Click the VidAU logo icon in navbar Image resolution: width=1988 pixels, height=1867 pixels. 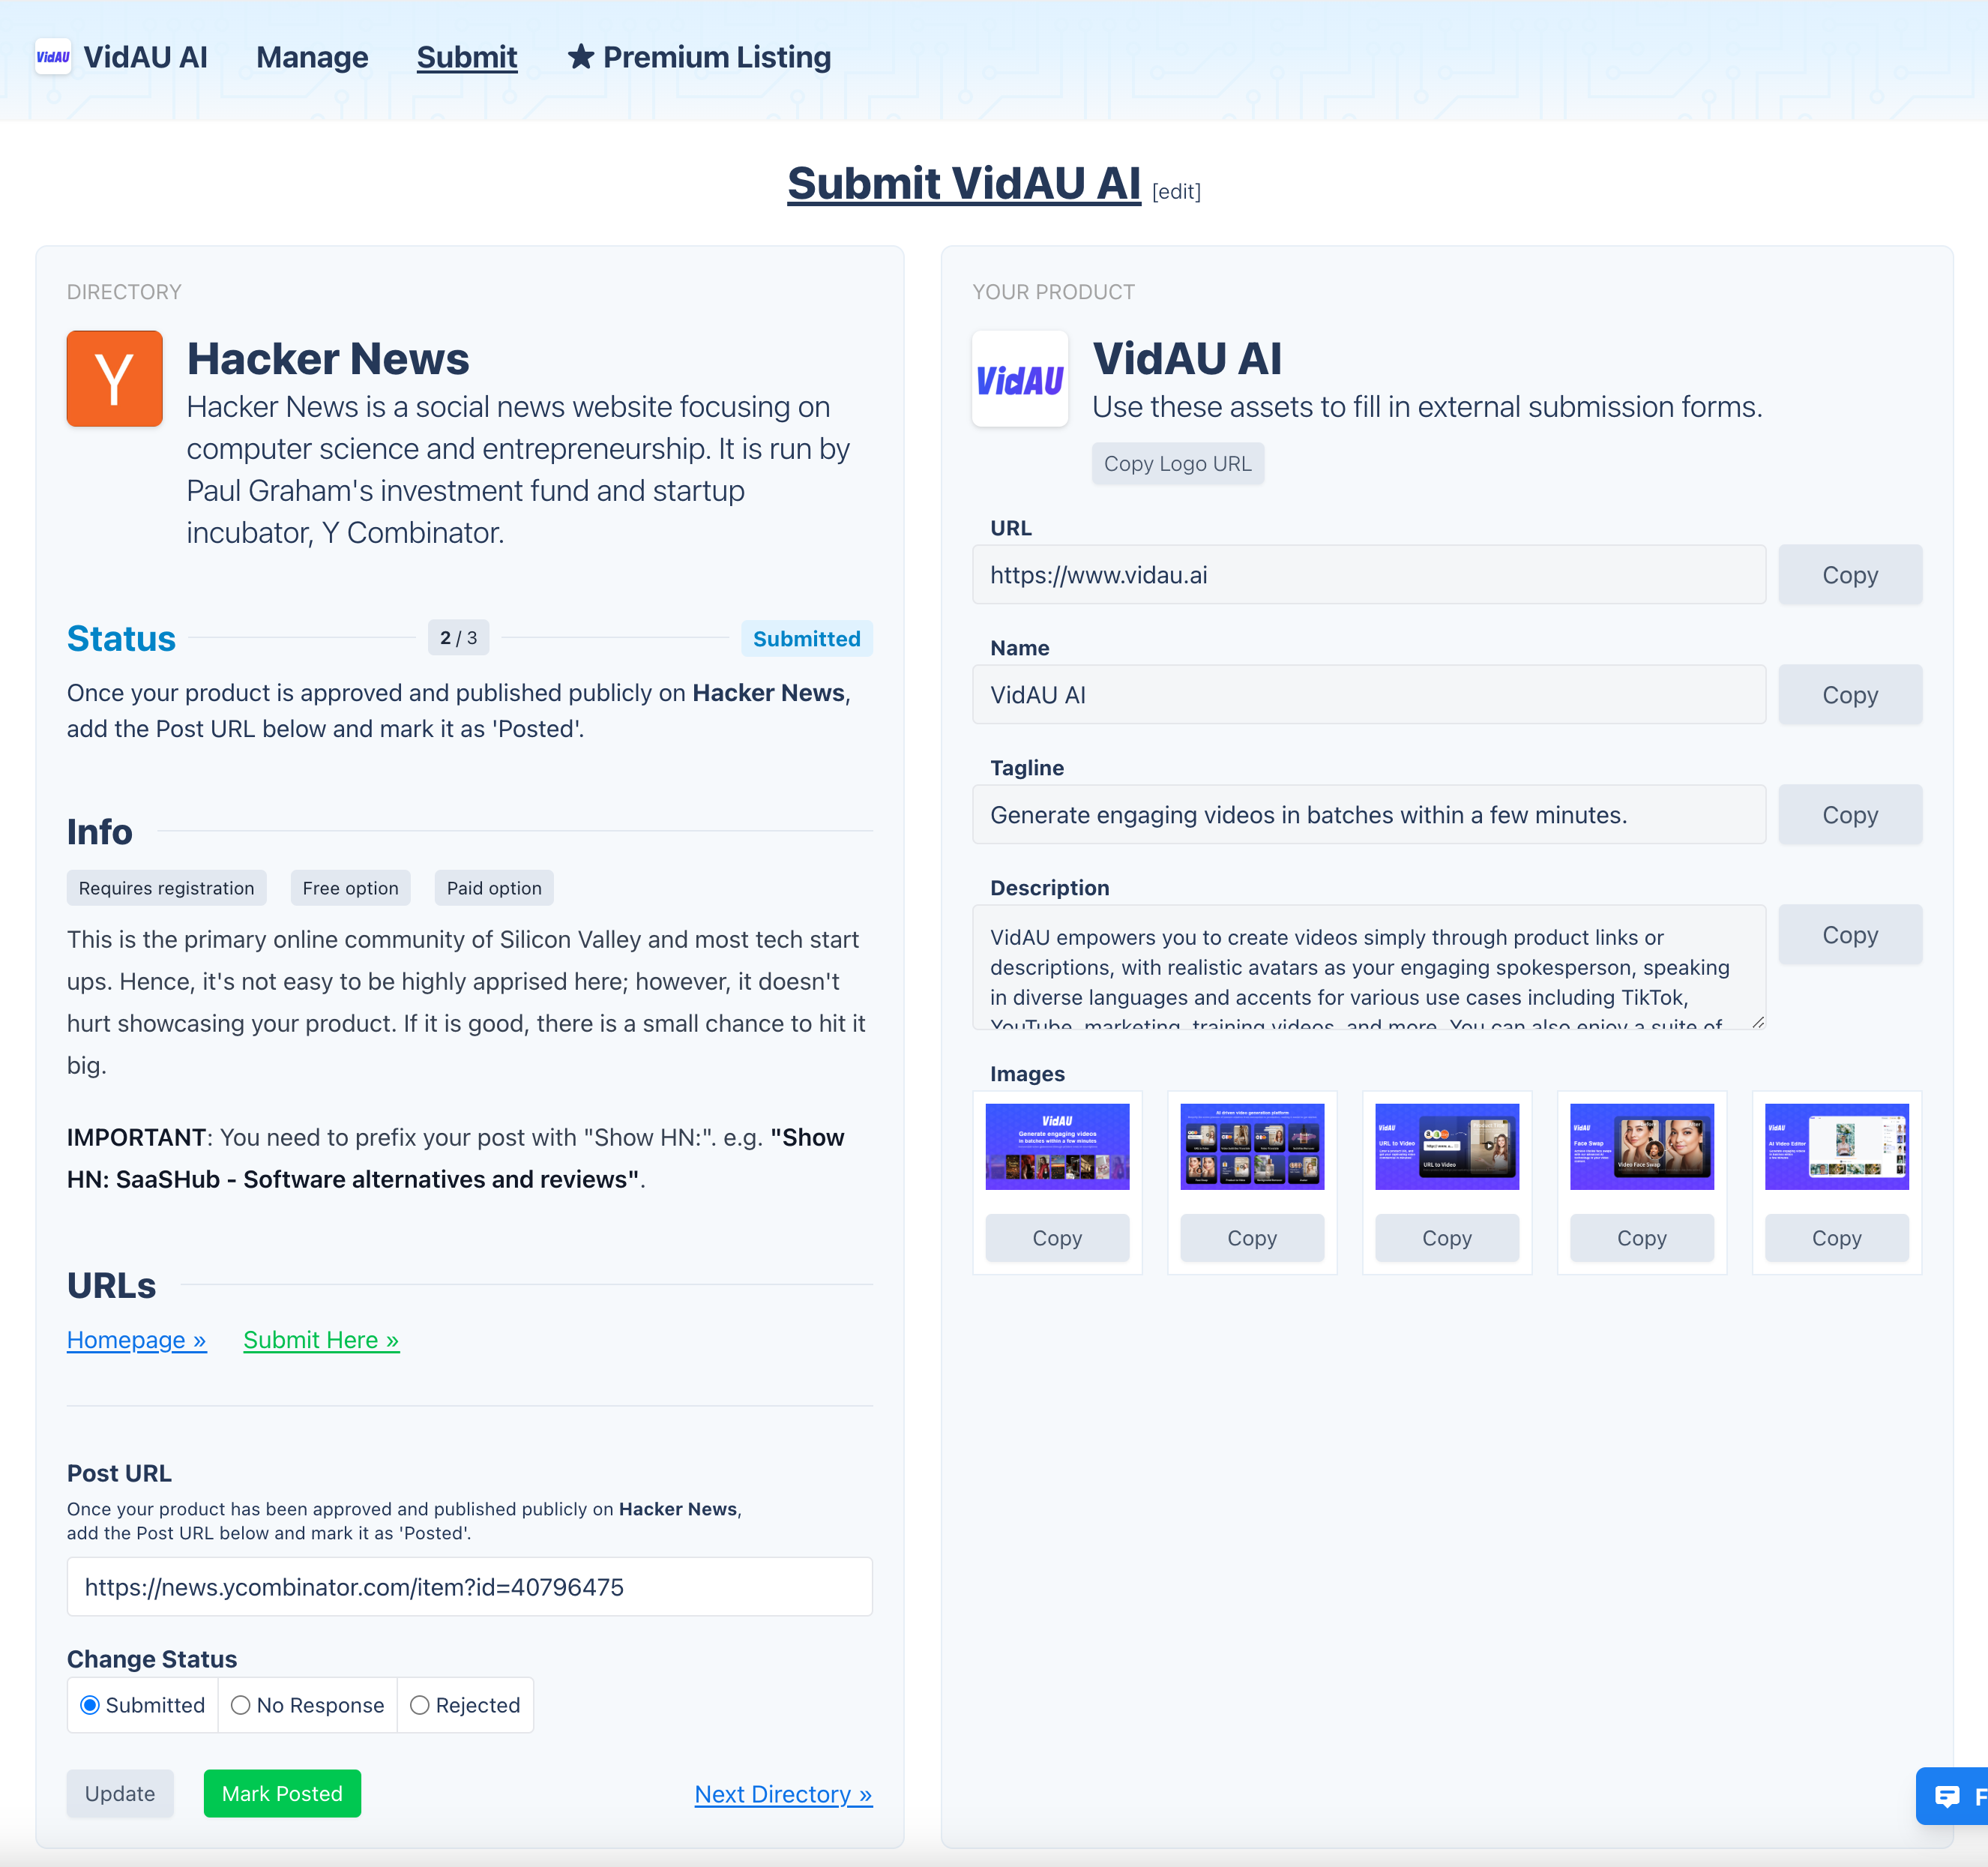coord(52,57)
